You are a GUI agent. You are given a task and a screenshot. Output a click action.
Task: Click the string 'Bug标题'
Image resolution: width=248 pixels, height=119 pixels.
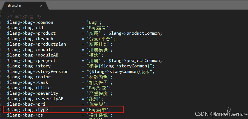coord(99,88)
